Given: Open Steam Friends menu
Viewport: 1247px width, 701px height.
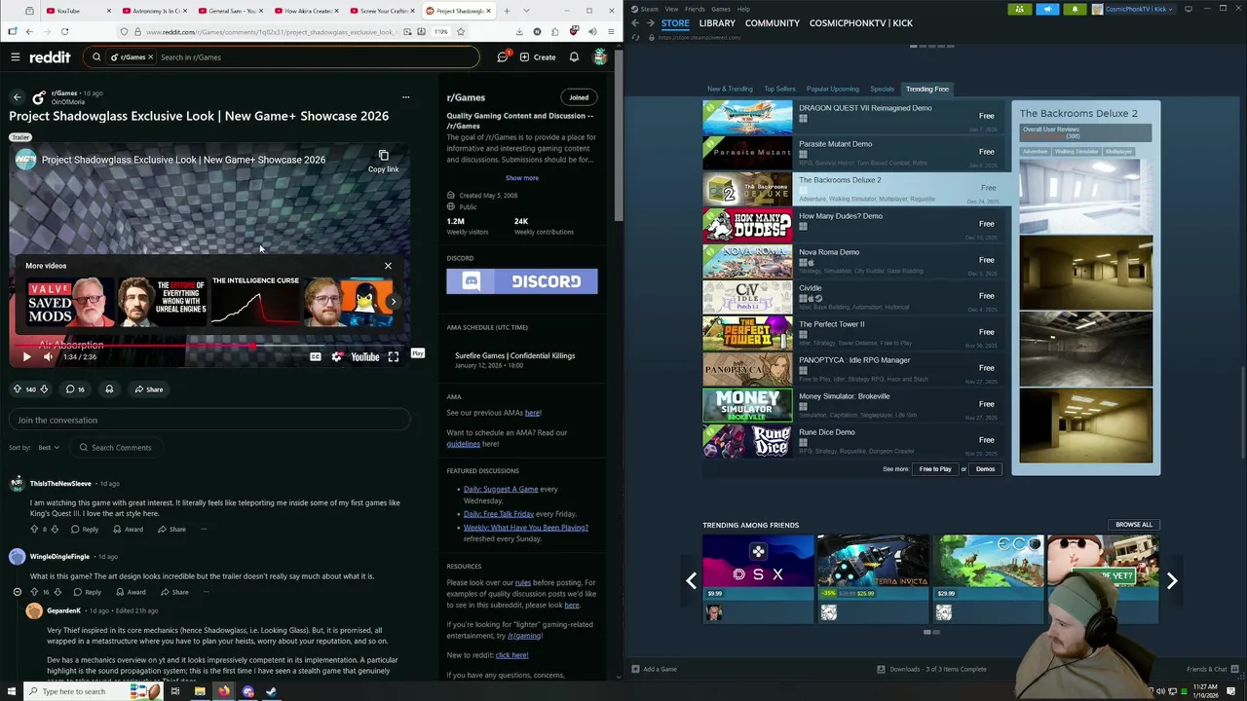Looking at the screenshot, I should coord(695,9).
